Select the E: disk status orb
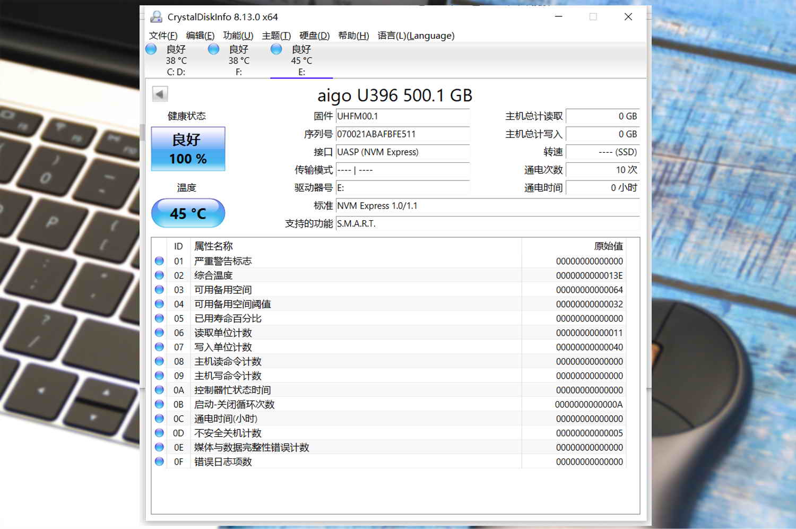Viewport: 796px width, 529px height. tap(276, 49)
